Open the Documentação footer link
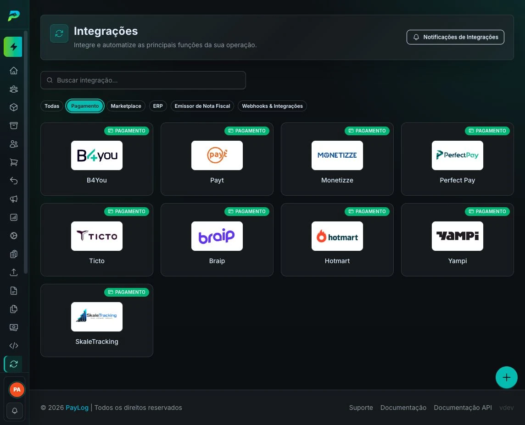 tap(403, 408)
